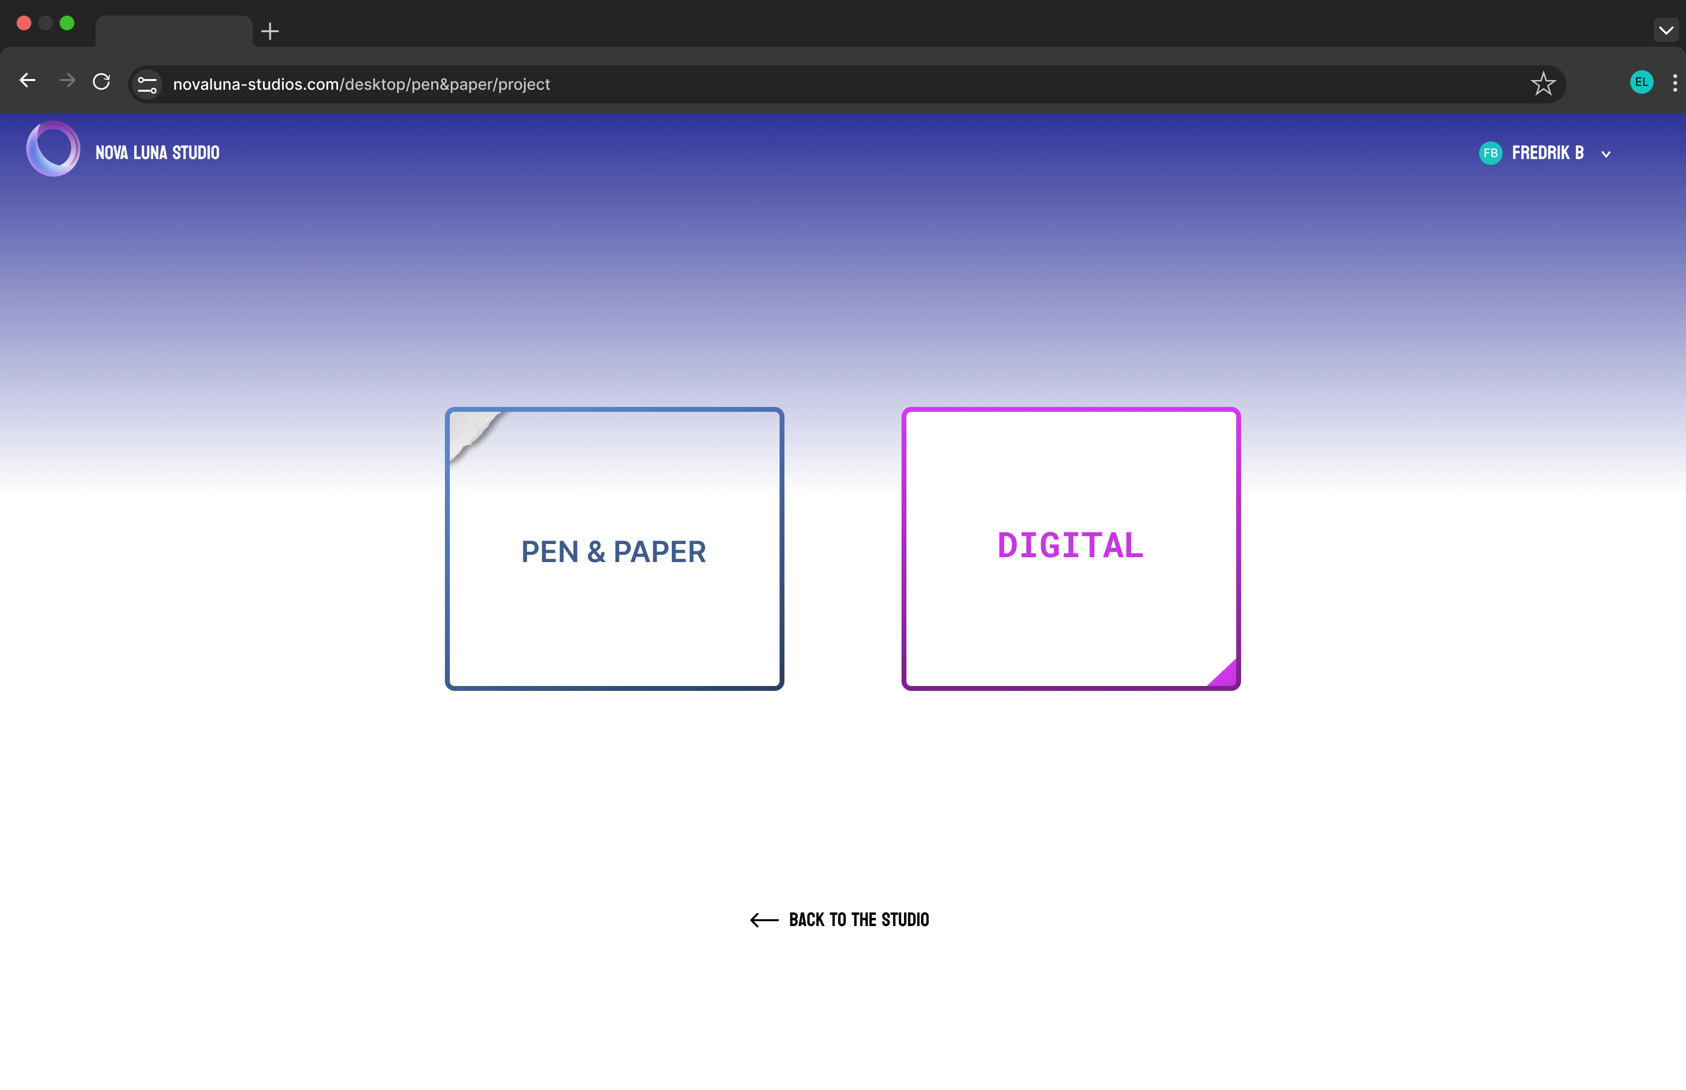1686x1090 pixels.
Task: Open the tab search chevron
Action: click(1666, 30)
